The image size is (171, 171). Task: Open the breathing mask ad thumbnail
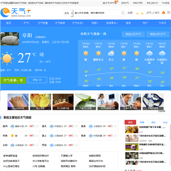click(x=153, y=102)
